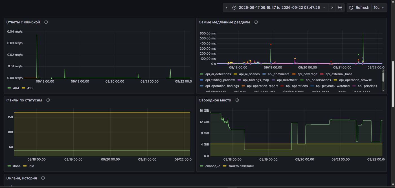Select api_external_base in the legend
The height and width of the screenshot is (188, 395).
point(339,74)
